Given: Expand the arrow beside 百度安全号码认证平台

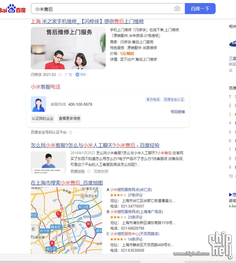Looking at the screenshot, I should click(70, 132).
